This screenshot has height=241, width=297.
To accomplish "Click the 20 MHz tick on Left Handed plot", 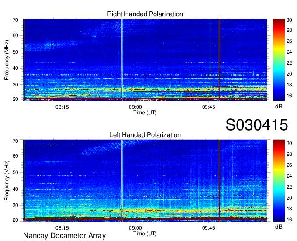I will 15,220.
